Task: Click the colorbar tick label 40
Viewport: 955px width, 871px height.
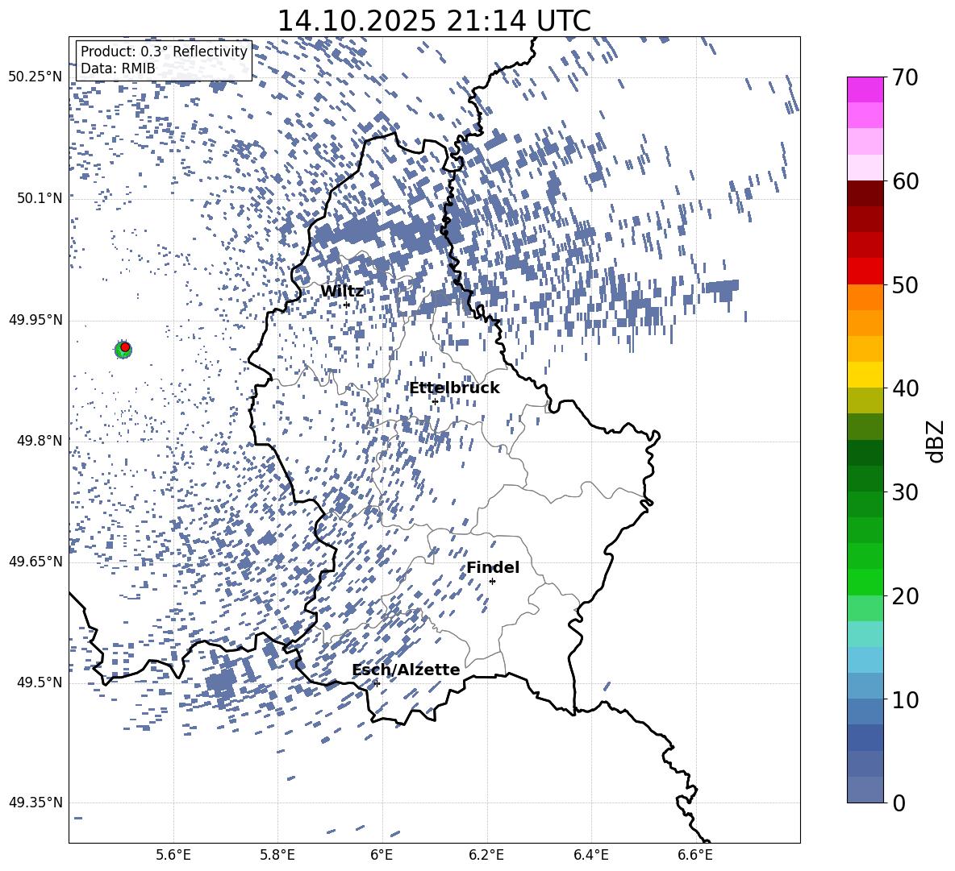Action: tap(905, 388)
